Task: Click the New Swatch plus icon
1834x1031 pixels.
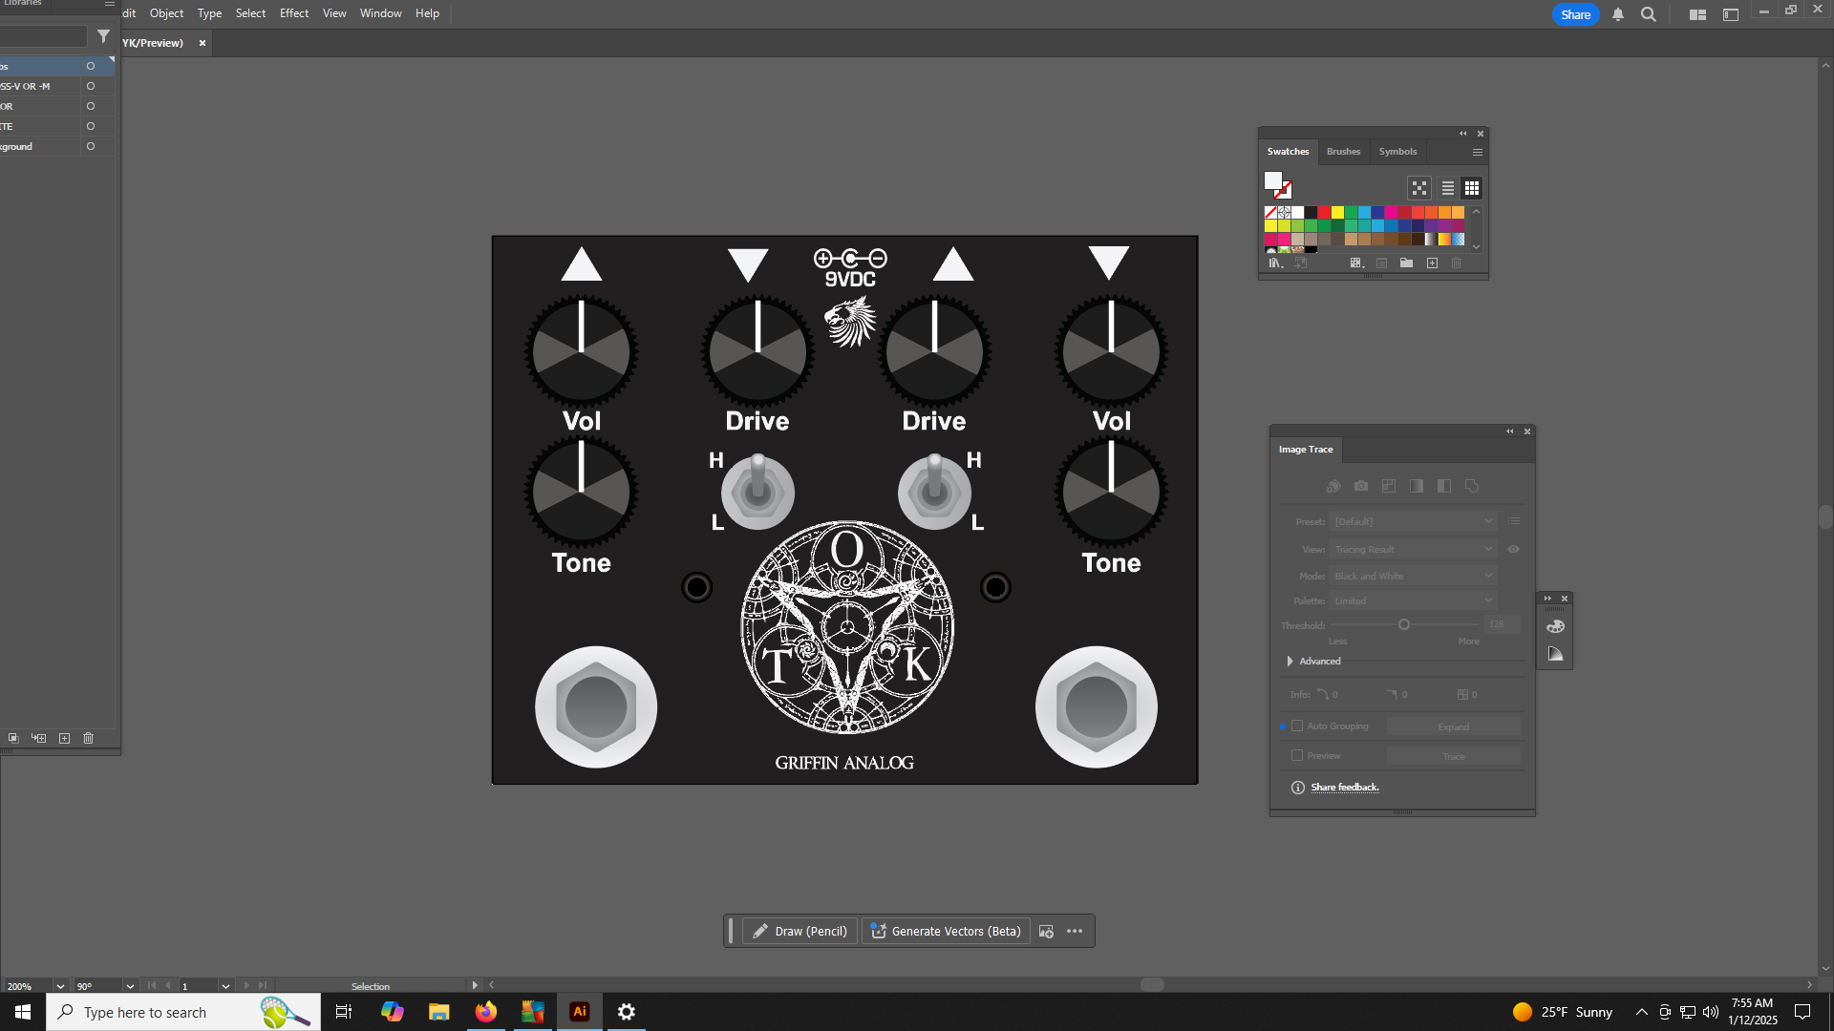Action: [1432, 263]
